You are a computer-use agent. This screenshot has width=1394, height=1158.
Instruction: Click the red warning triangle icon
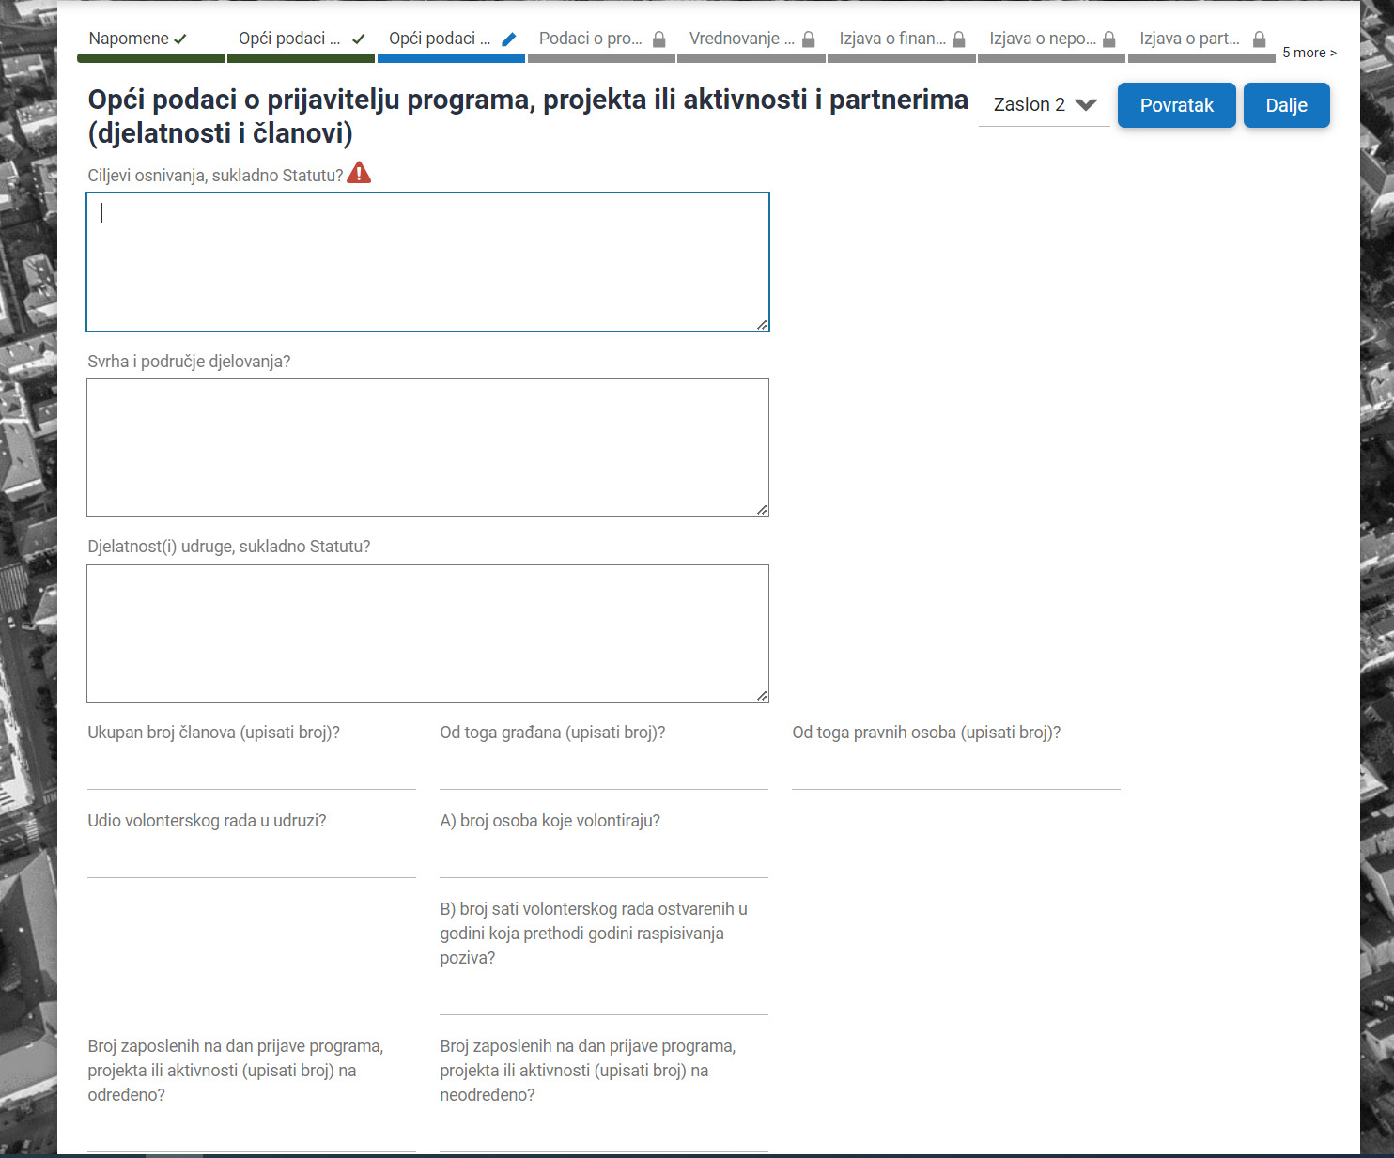[359, 173]
